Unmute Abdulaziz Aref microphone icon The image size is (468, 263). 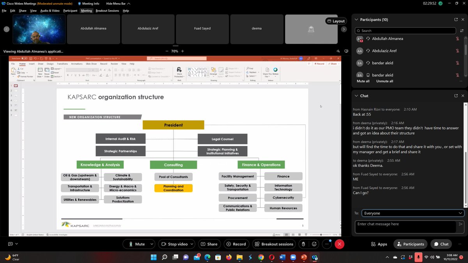tap(457, 51)
